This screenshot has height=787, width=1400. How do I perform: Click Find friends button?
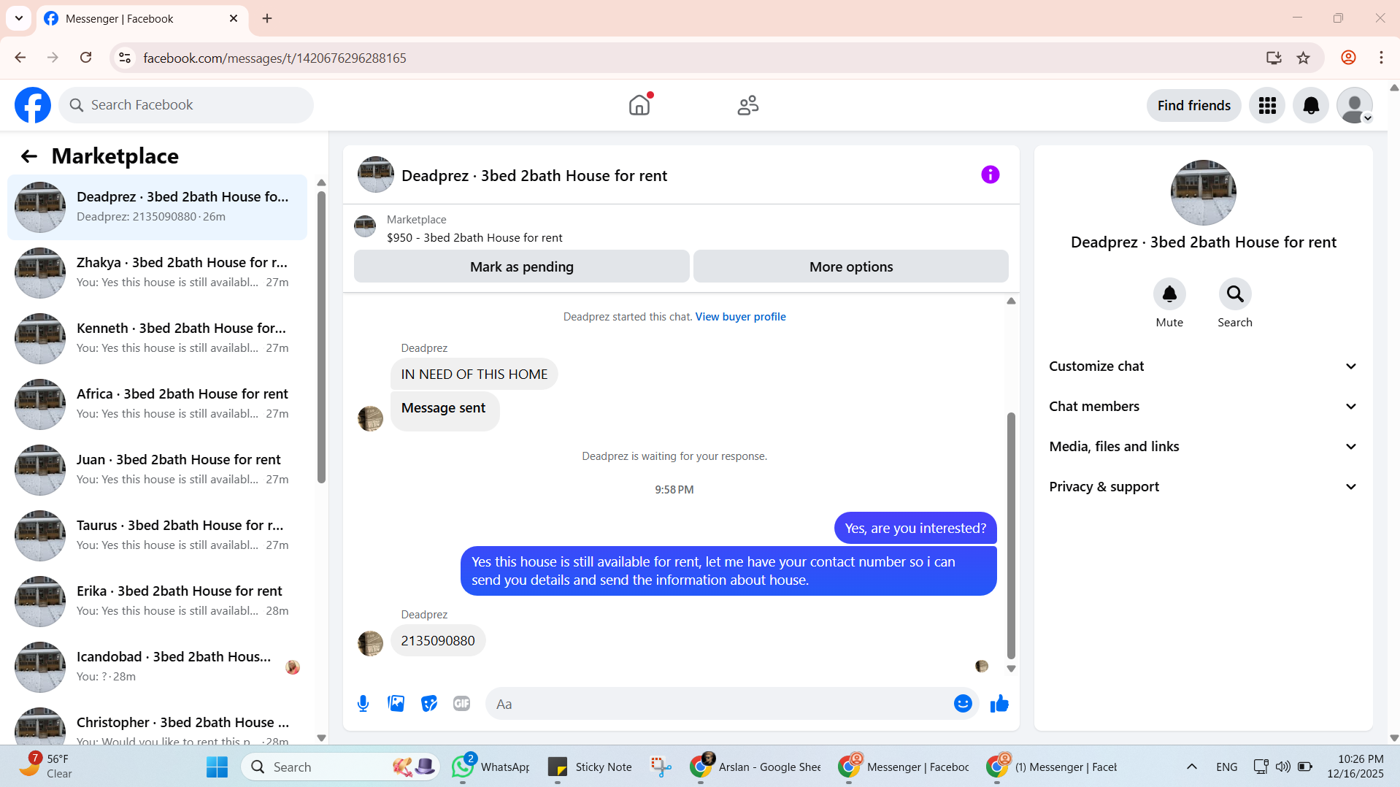(x=1194, y=105)
